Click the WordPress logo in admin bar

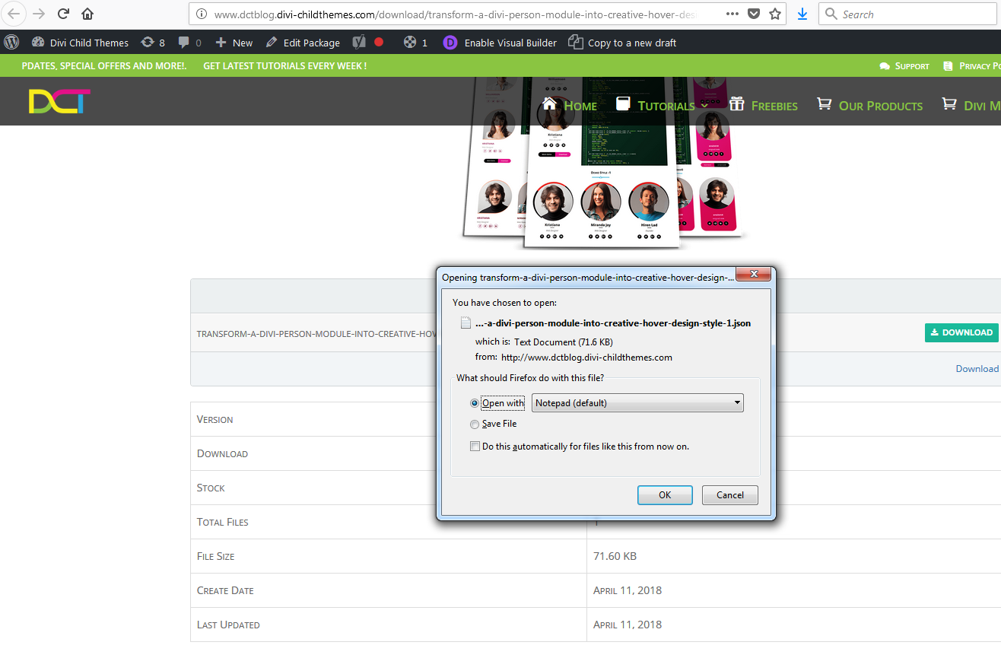point(11,43)
